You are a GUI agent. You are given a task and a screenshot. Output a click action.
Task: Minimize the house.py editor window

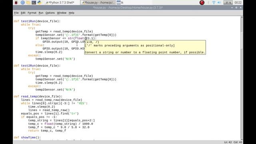[232, 8]
